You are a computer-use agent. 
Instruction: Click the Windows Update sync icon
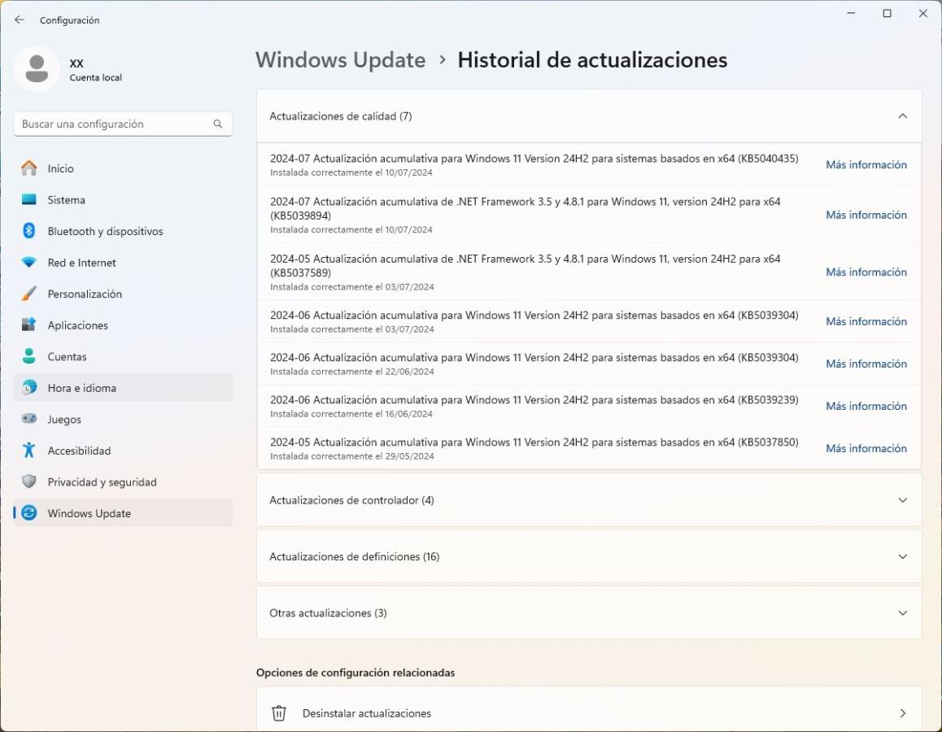coord(28,513)
